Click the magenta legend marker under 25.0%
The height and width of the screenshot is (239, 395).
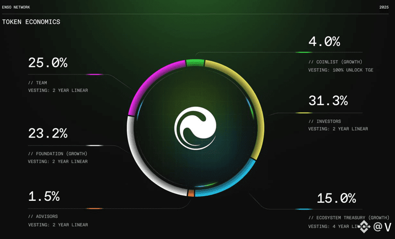point(94,74)
